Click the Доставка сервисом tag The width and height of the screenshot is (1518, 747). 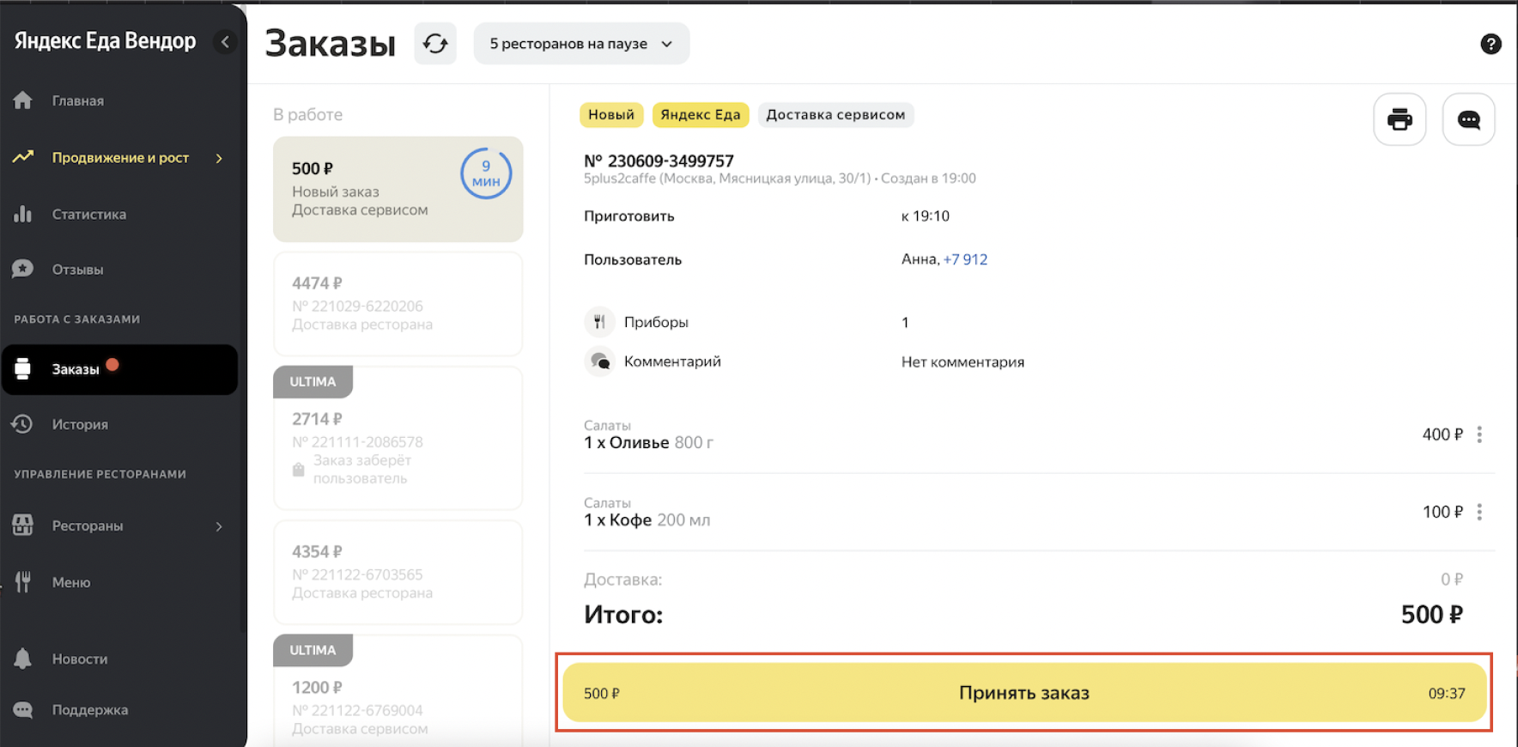(x=835, y=114)
